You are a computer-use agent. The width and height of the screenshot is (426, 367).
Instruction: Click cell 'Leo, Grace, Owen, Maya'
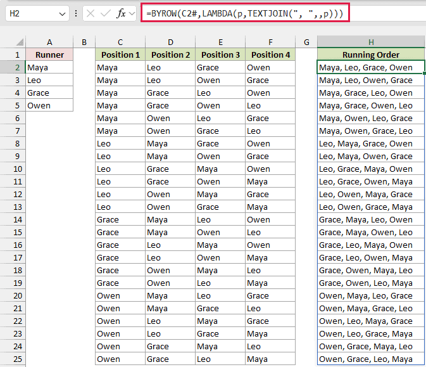(371, 181)
